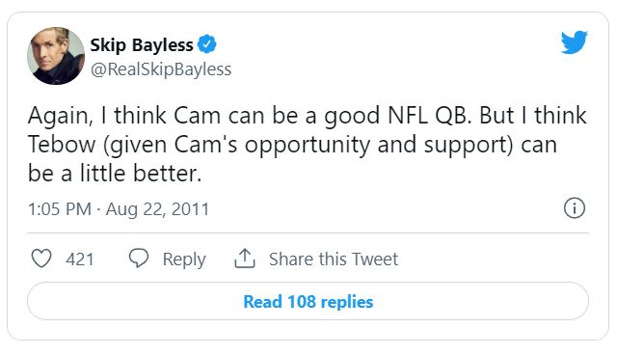The height and width of the screenshot is (355, 617).
Task: Click the phrase 'be a little better.'
Action: click(x=115, y=174)
